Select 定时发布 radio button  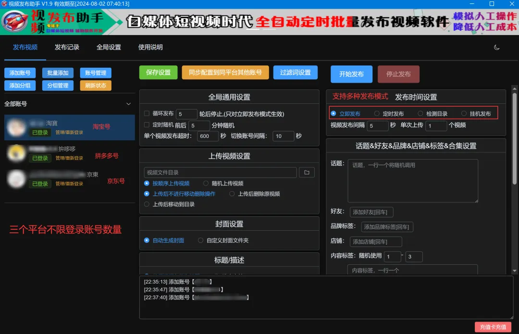coord(377,113)
